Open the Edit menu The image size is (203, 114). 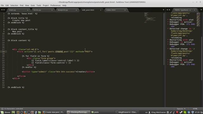tap(7, 5)
